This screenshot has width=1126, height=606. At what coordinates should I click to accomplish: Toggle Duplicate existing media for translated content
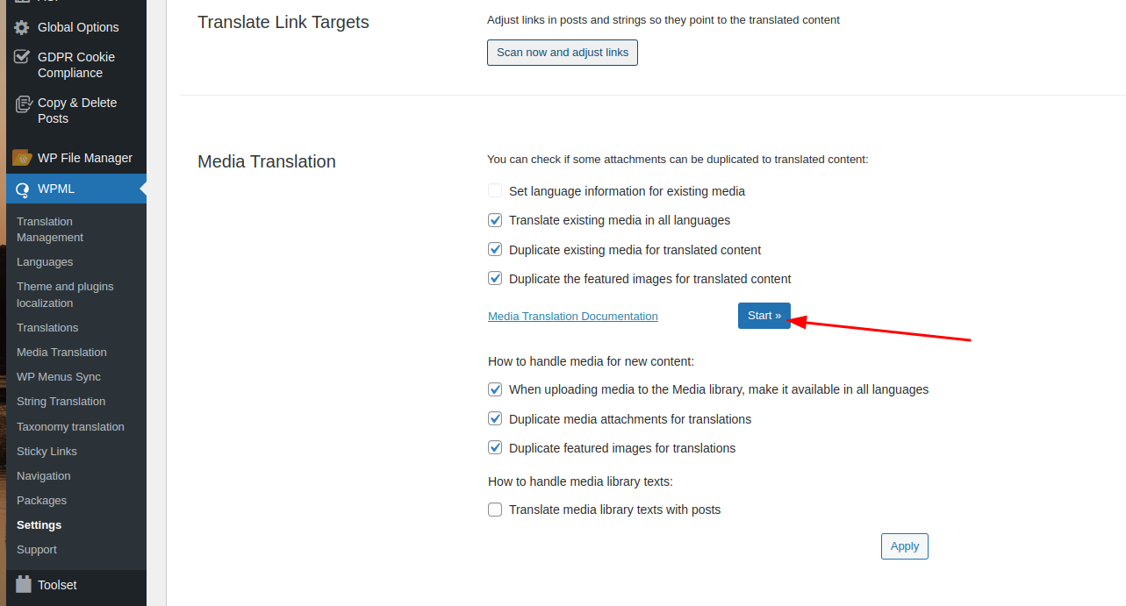click(495, 250)
